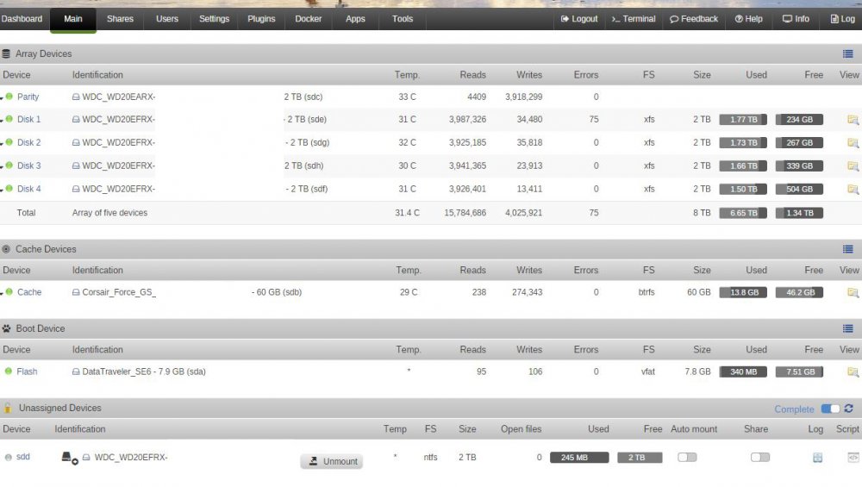Open the Parity device link
This screenshot has width=862, height=487.
28,97
